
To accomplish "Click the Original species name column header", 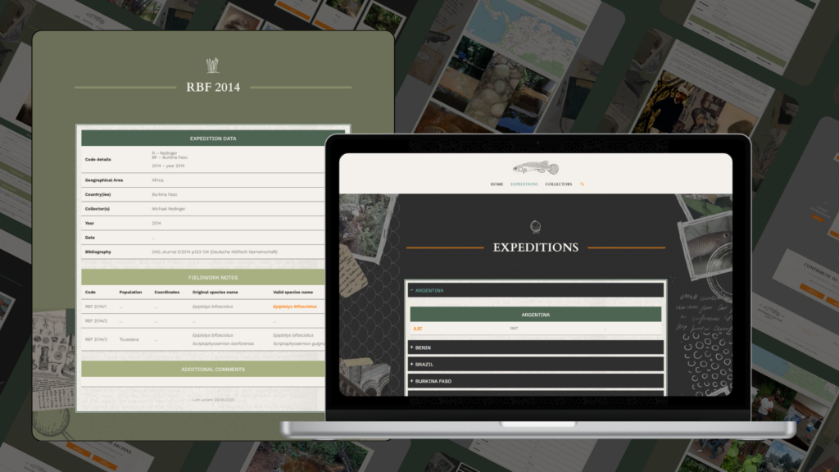I will 215,293.
